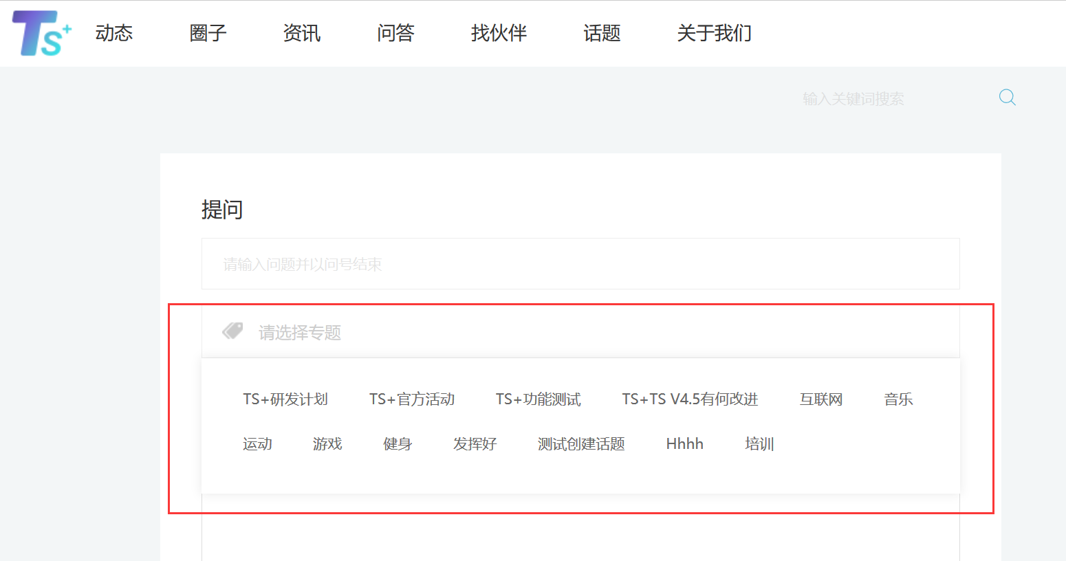Click the 发挥好 topic
The height and width of the screenshot is (561, 1066).
(475, 444)
